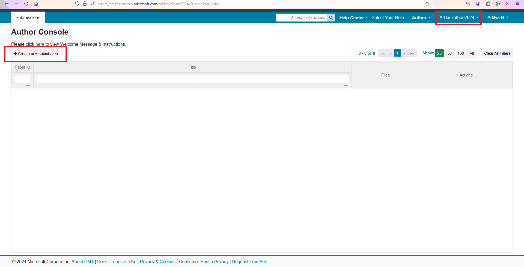
Task: Go to last page of results
Action: [x=412, y=53]
